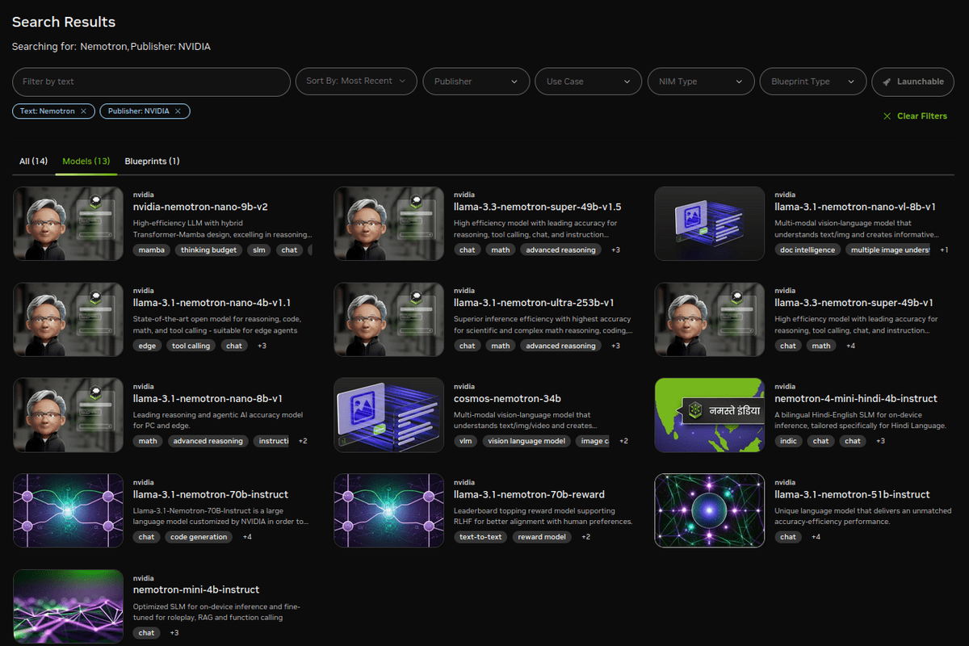Click the rocket icon on Launchable
The width and height of the screenshot is (969, 646).
[x=887, y=82]
